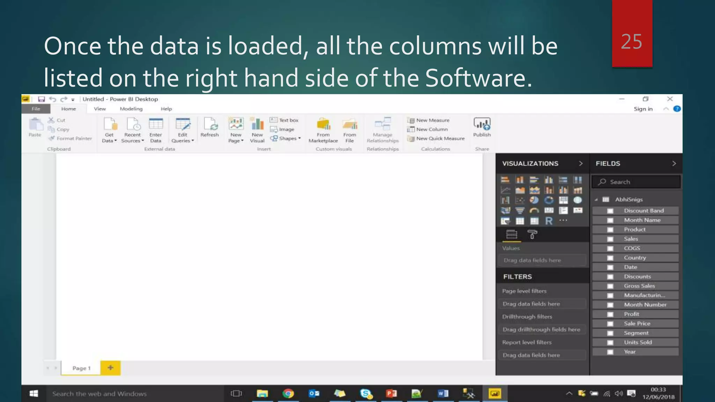Publish the report
The height and width of the screenshot is (402, 715).
[x=482, y=127]
